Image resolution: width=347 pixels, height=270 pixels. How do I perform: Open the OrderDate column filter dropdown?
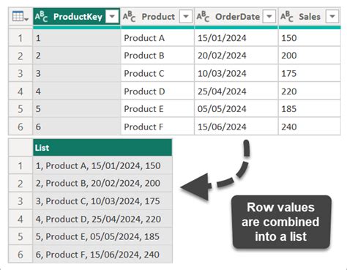(269, 16)
